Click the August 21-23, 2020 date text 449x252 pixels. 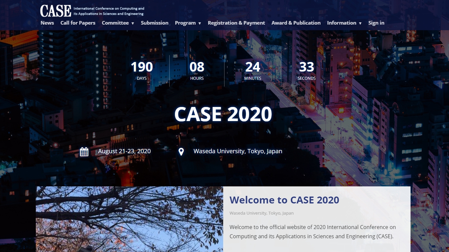click(x=124, y=151)
